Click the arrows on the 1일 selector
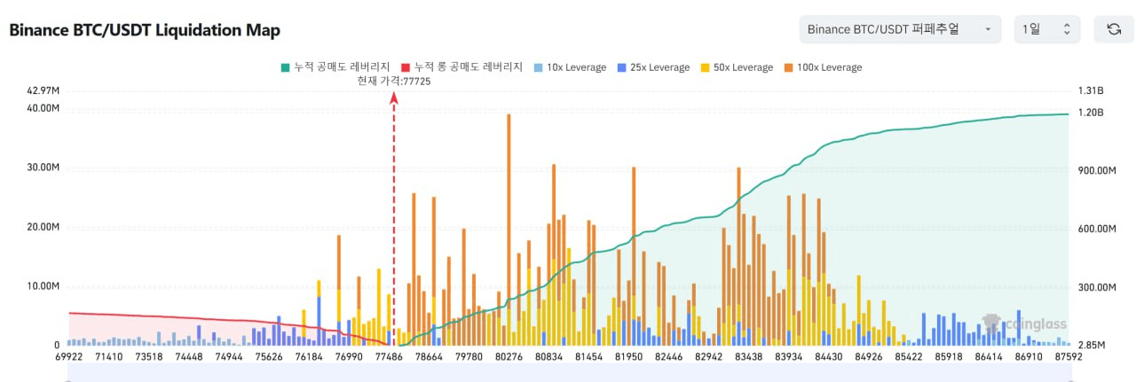The height and width of the screenshot is (382, 1136). [1067, 29]
